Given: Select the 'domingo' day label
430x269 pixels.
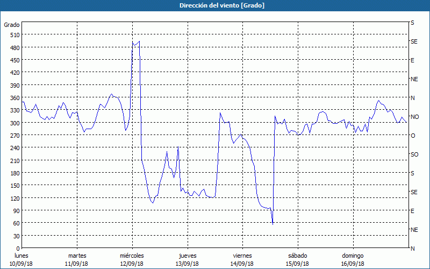Looking at the screenshot, I should pyautogui.click(x=353, y=256).
